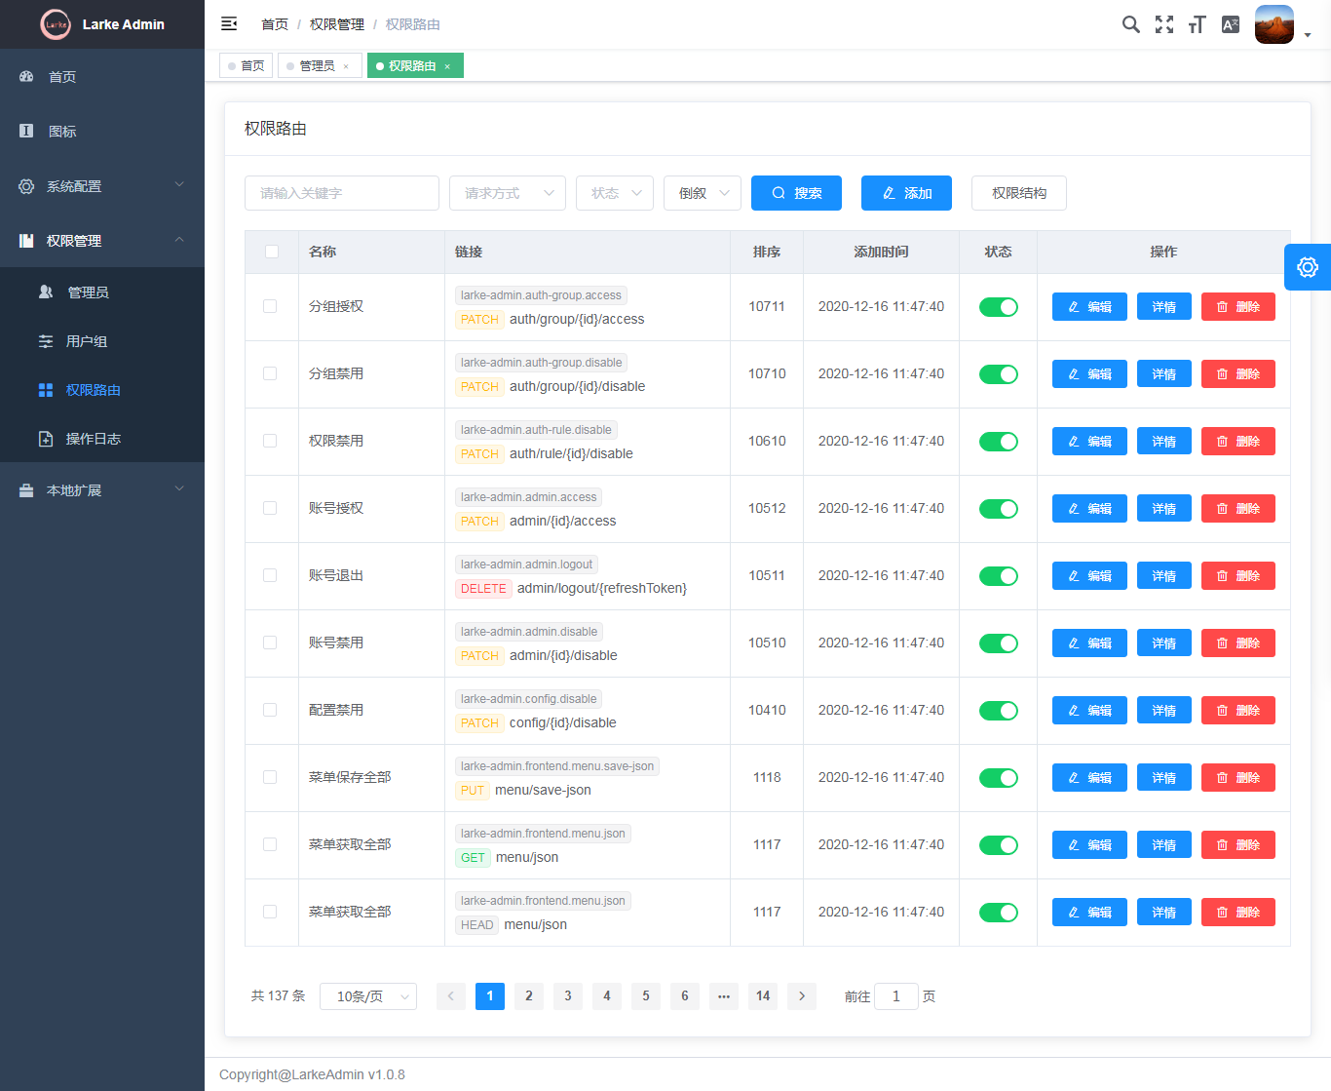Expand the 本地扩展 sidebar menu
The image size is (1331, 1091).
pos(102,490)
